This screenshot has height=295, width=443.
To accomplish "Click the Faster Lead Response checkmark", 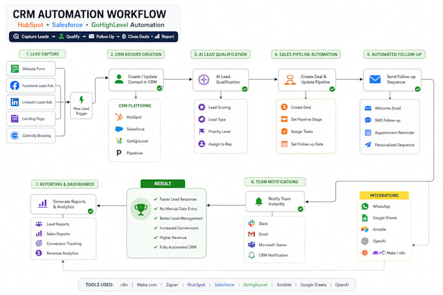I will coord(156,199).
